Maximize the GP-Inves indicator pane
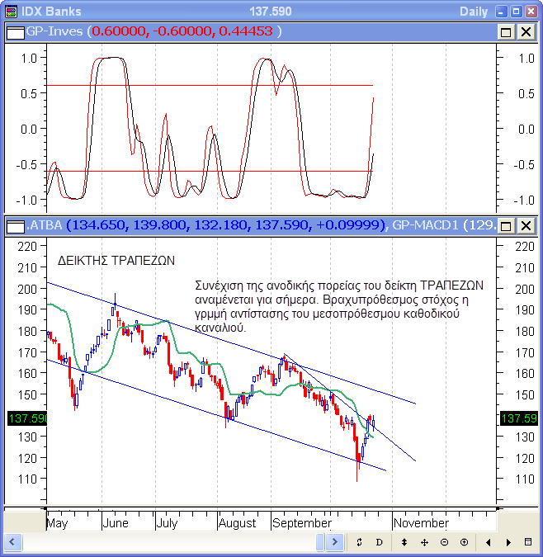543x557 pixels. 506,31
